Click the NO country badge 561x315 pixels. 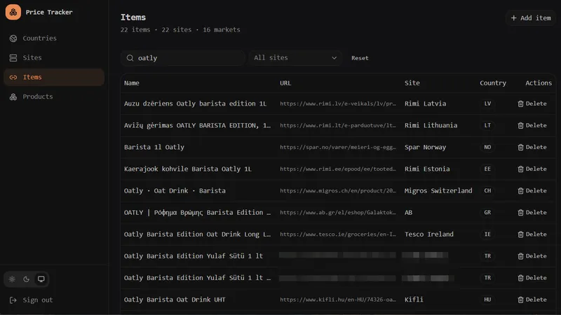click(487, 147)
